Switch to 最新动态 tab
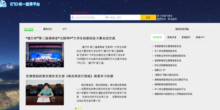Viewport: 220px width, 110px height. pos(48,29)
